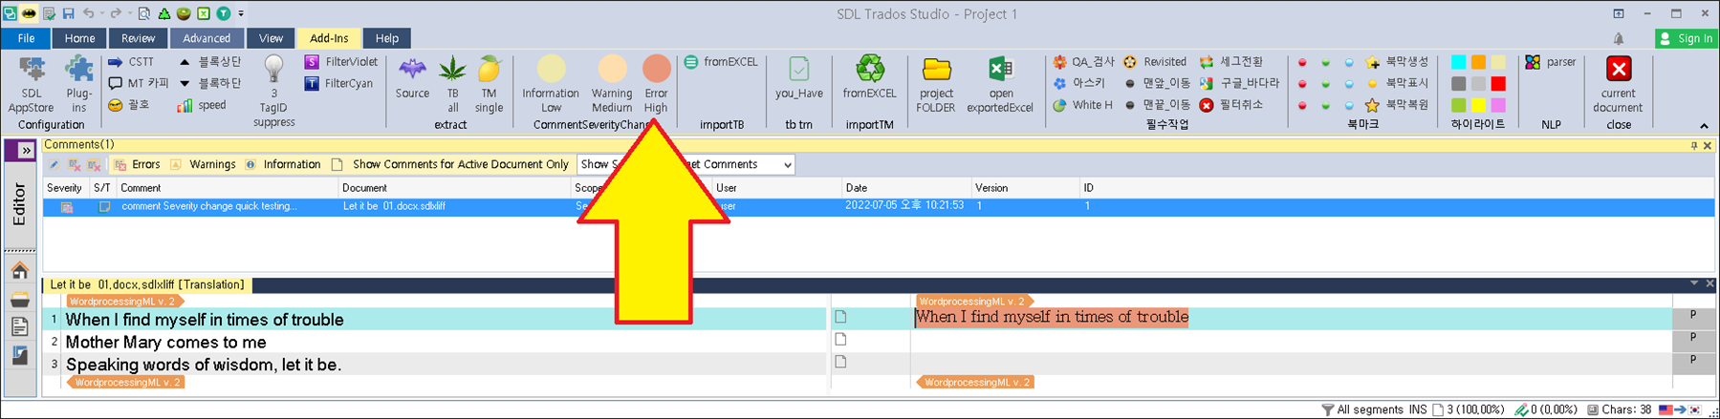Expand the navigation pane with » button
The width and height of the screenshot is (1720, 419).
pyautogui.click(x=26, y=150)
